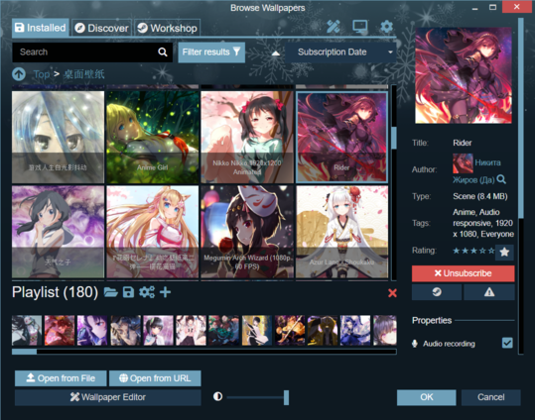Screen dimensions: 535x420
Task: Expand the Subscription Date sort dropdown
Action: point(340,52)
